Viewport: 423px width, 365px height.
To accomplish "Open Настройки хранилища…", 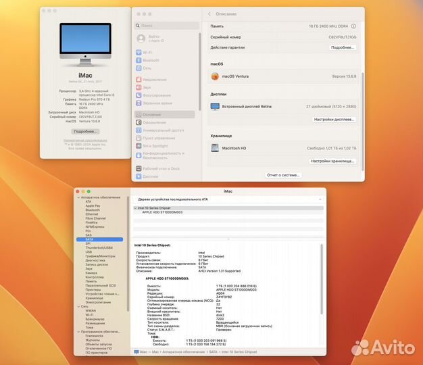I will [x=332, y=161].
